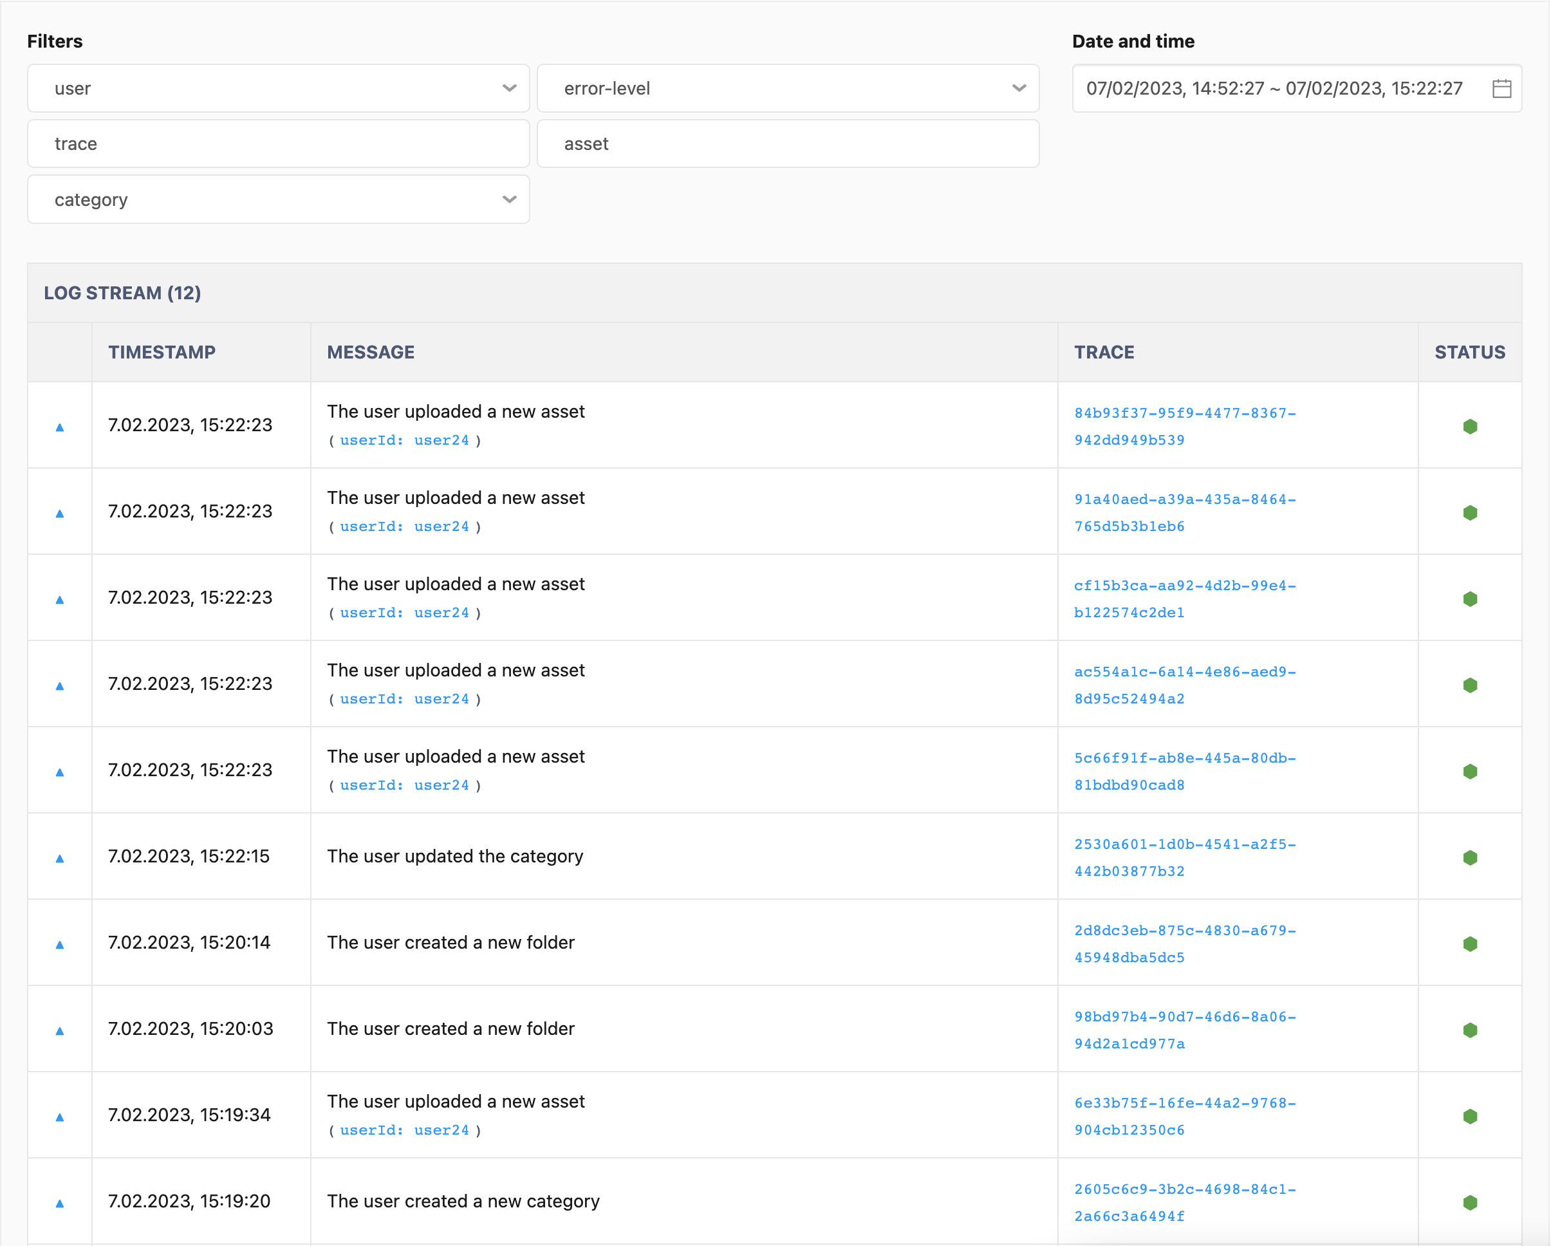Image resolution: width=1551 pixels, height=1246 pixels.
Task: Expand the 'user' filter dropdown
Action: [x=508, y=88]
